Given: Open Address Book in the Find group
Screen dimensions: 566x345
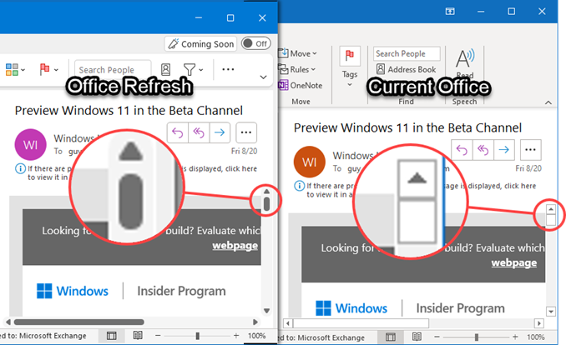Looking at the screenshot, I should pos(407,69).
